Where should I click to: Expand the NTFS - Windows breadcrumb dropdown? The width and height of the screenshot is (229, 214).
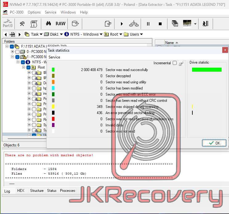click(101, 34)
